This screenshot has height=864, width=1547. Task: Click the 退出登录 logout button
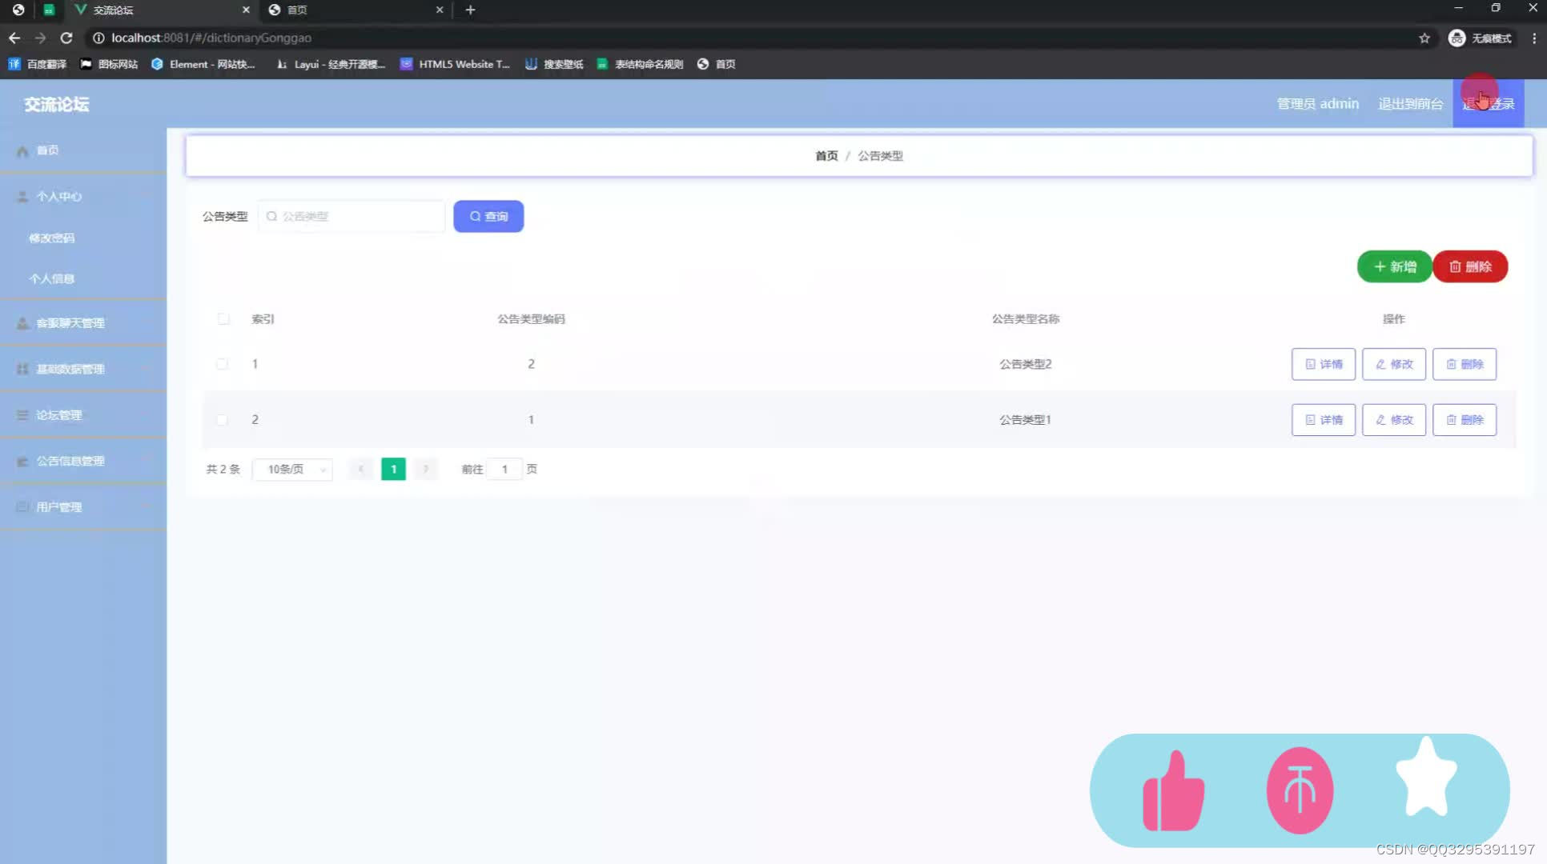pos(1489,103)
